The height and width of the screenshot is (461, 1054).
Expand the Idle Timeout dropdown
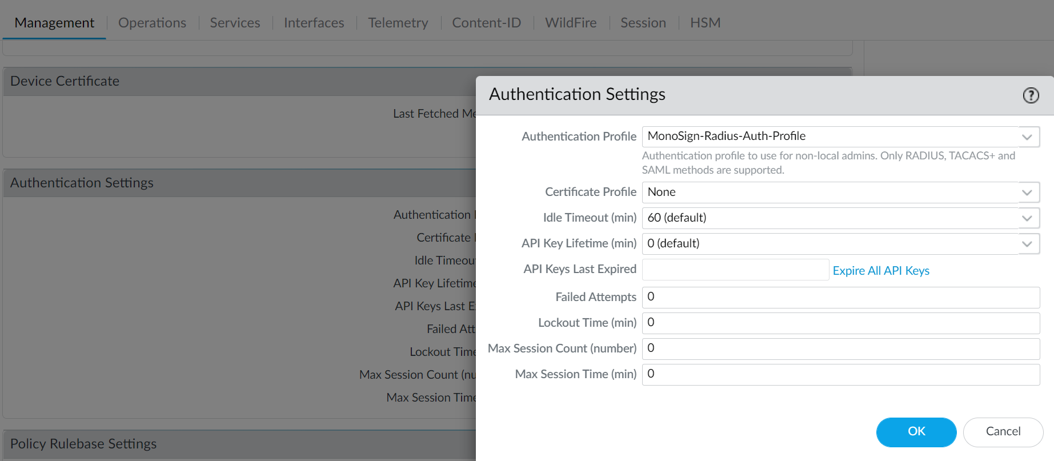click(x=1027, y=218)
